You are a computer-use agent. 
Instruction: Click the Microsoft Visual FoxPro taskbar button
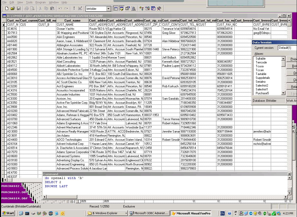tap(191, 213)
